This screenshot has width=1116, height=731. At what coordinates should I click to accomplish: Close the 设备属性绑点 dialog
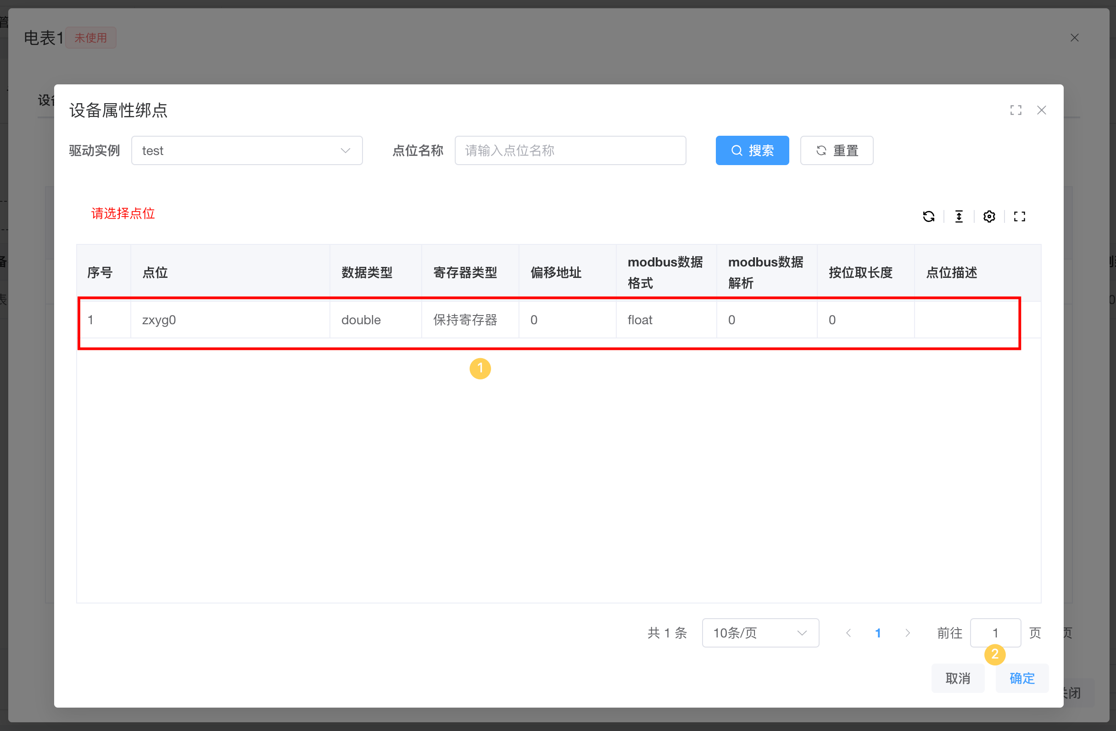point(1042,110)
